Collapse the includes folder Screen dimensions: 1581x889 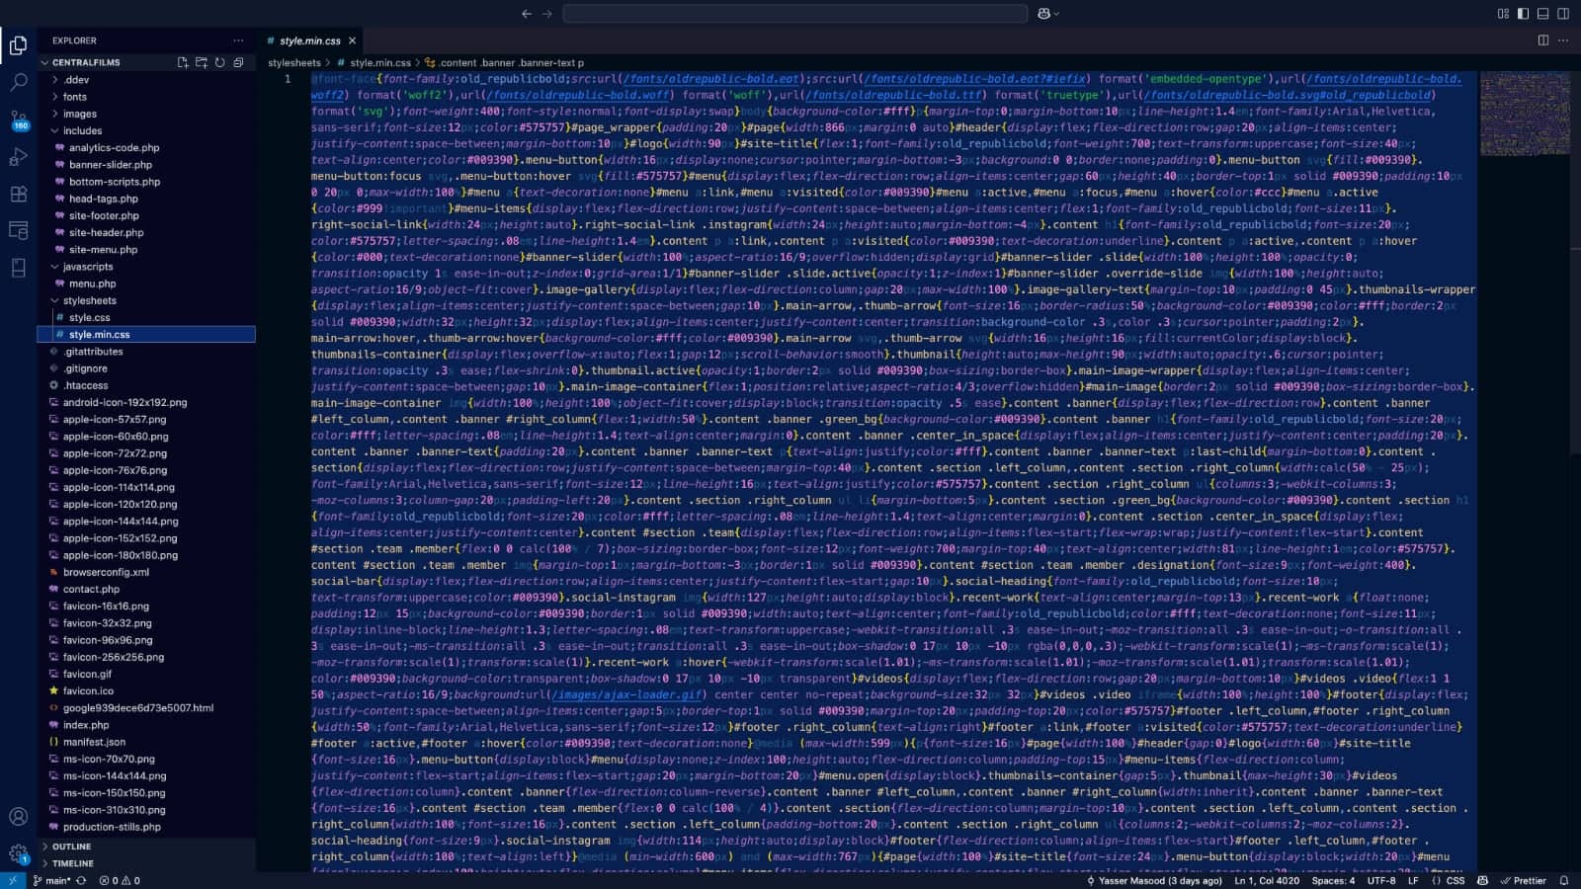click(x=82, y=130)
